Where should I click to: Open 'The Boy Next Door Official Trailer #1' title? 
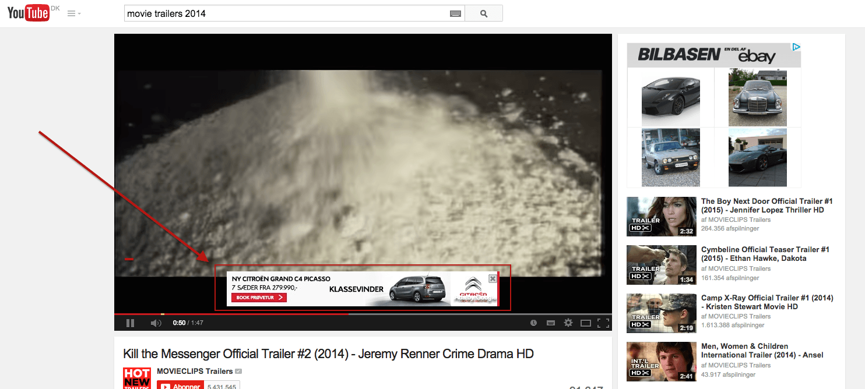(x=766, y=206)
